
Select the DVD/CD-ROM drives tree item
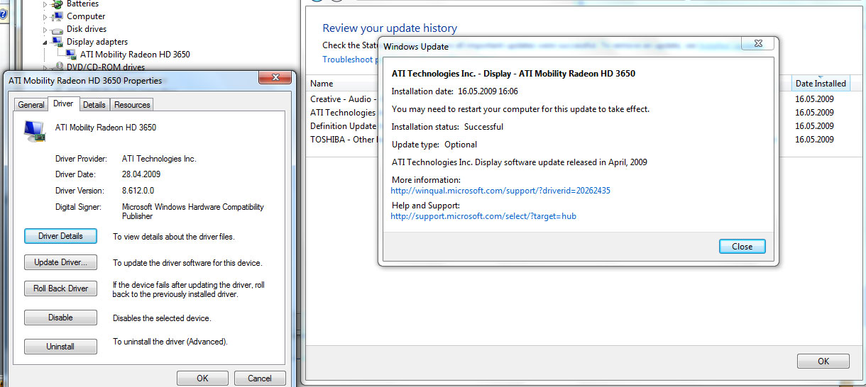[106, 67]
